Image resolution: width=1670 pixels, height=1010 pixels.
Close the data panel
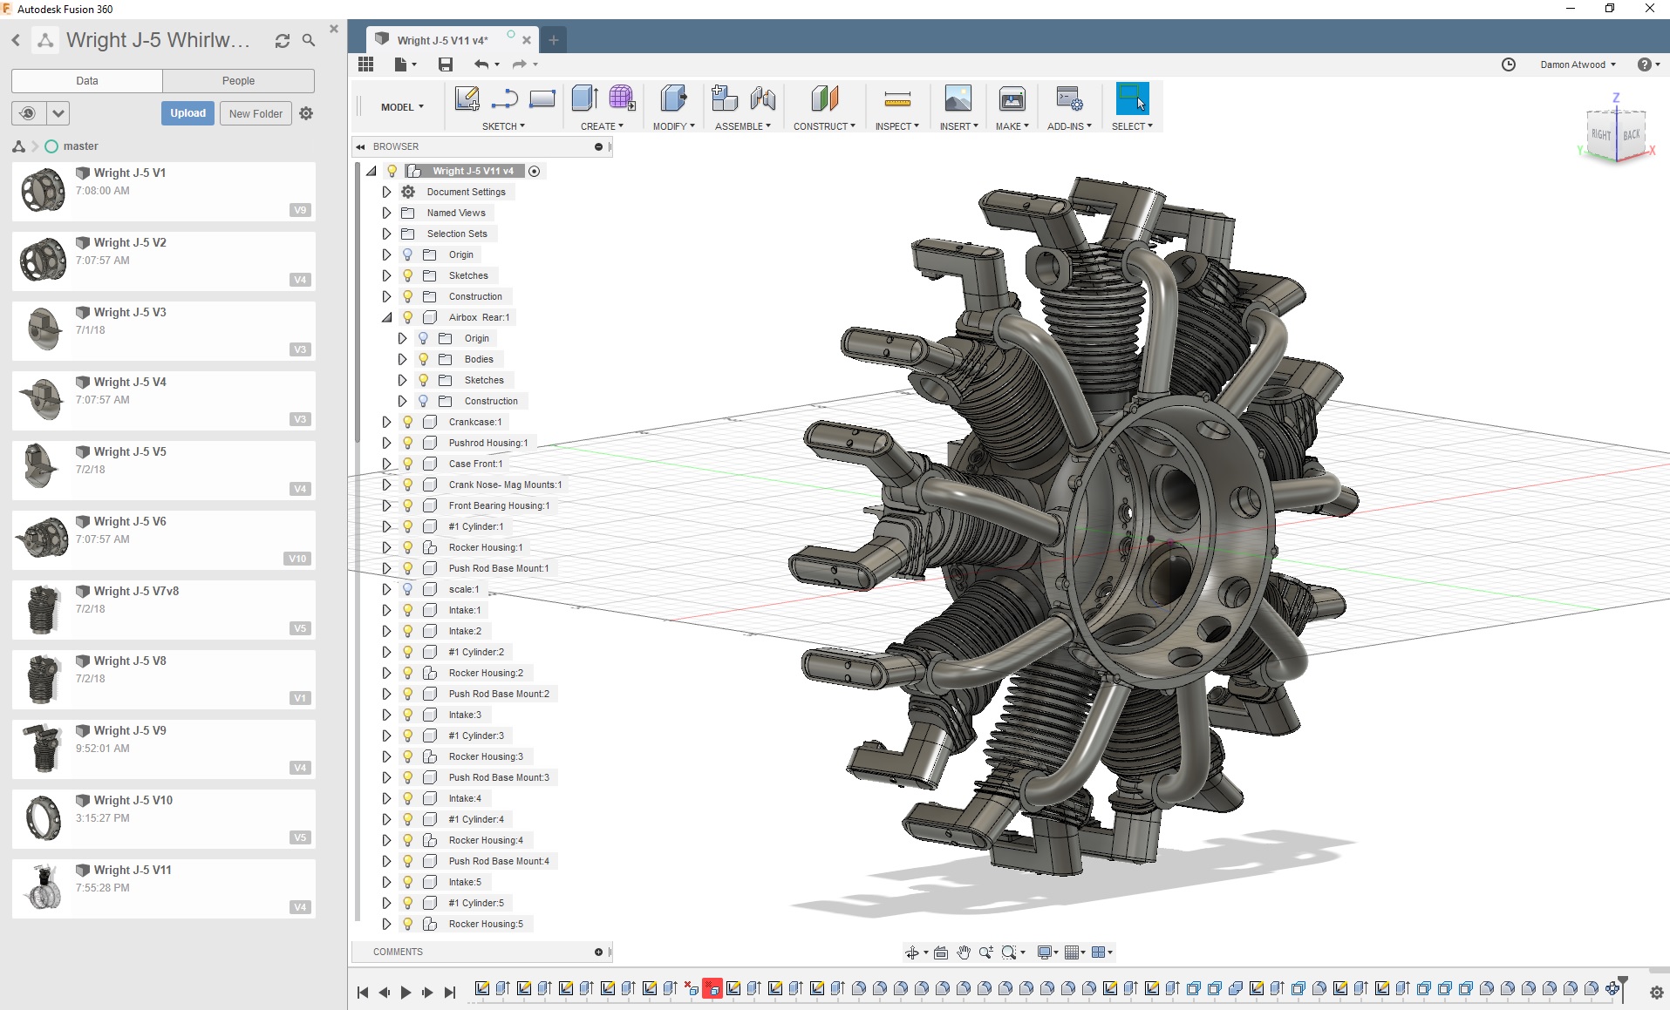[x=333, y=29]
